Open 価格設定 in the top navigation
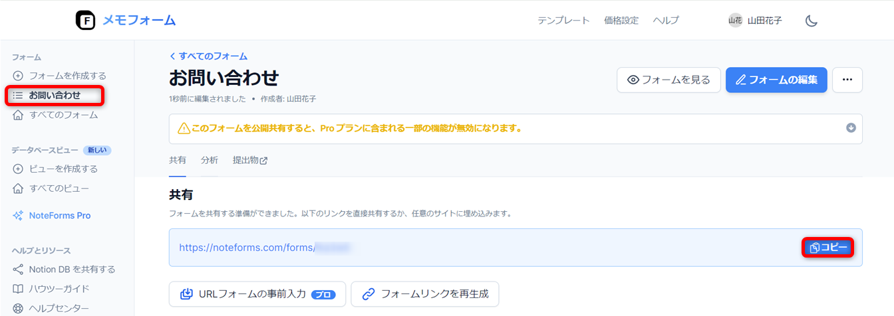This screenshot has height=316, width=894. pos(621,21)
